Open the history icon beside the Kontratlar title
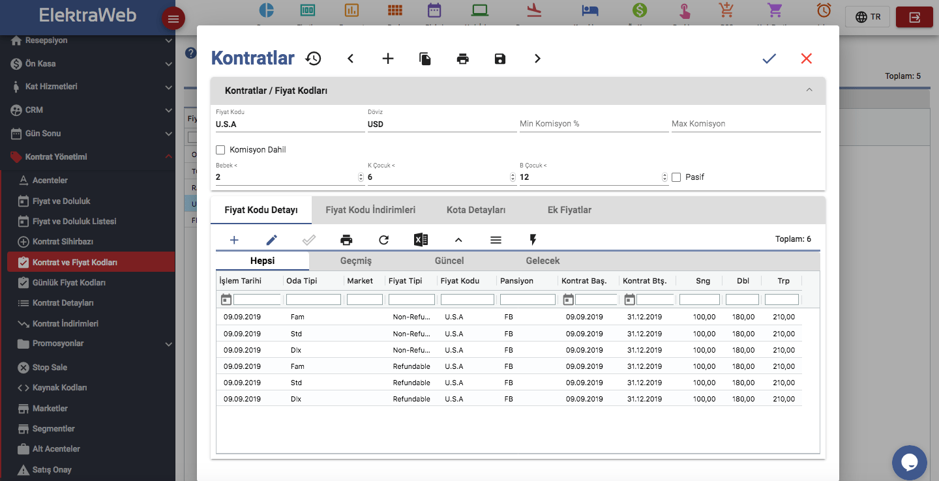This screenshot has width=939, height=481. click(313, 59)
